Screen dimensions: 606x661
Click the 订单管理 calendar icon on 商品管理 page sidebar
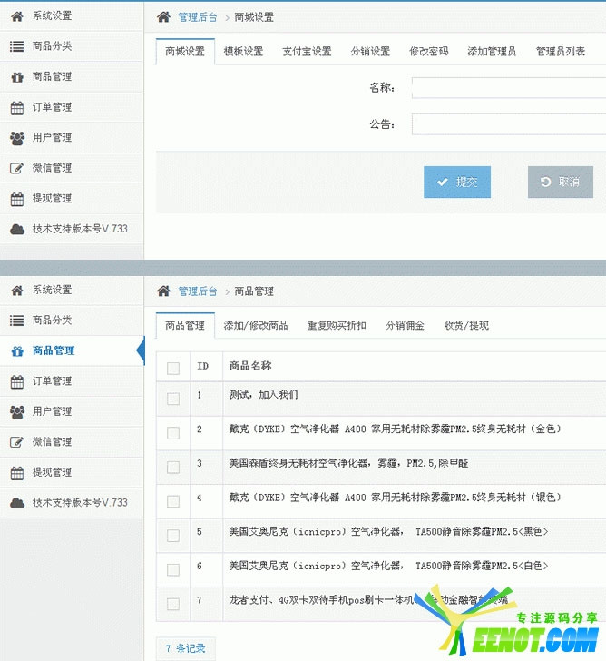pos(17,382)
